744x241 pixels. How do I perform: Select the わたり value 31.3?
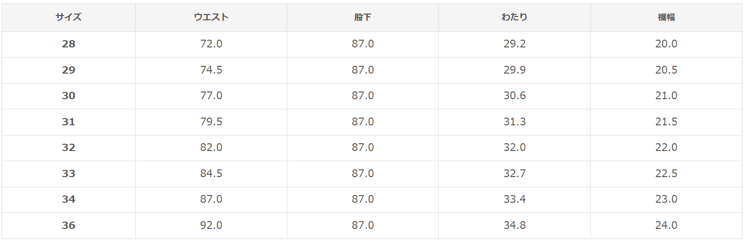514,122
